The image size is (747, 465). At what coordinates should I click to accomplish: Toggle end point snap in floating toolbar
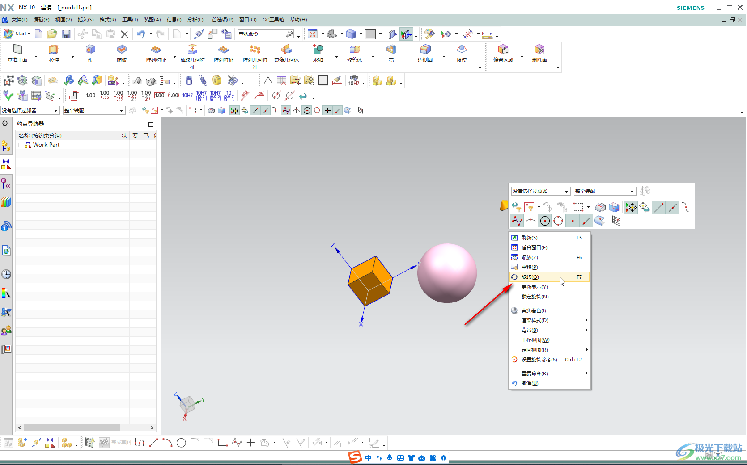click(x=659, y=207)
